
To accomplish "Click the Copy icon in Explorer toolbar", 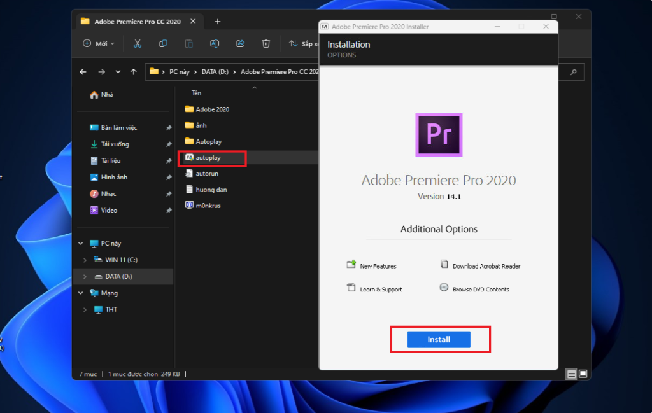I will 163,44.
